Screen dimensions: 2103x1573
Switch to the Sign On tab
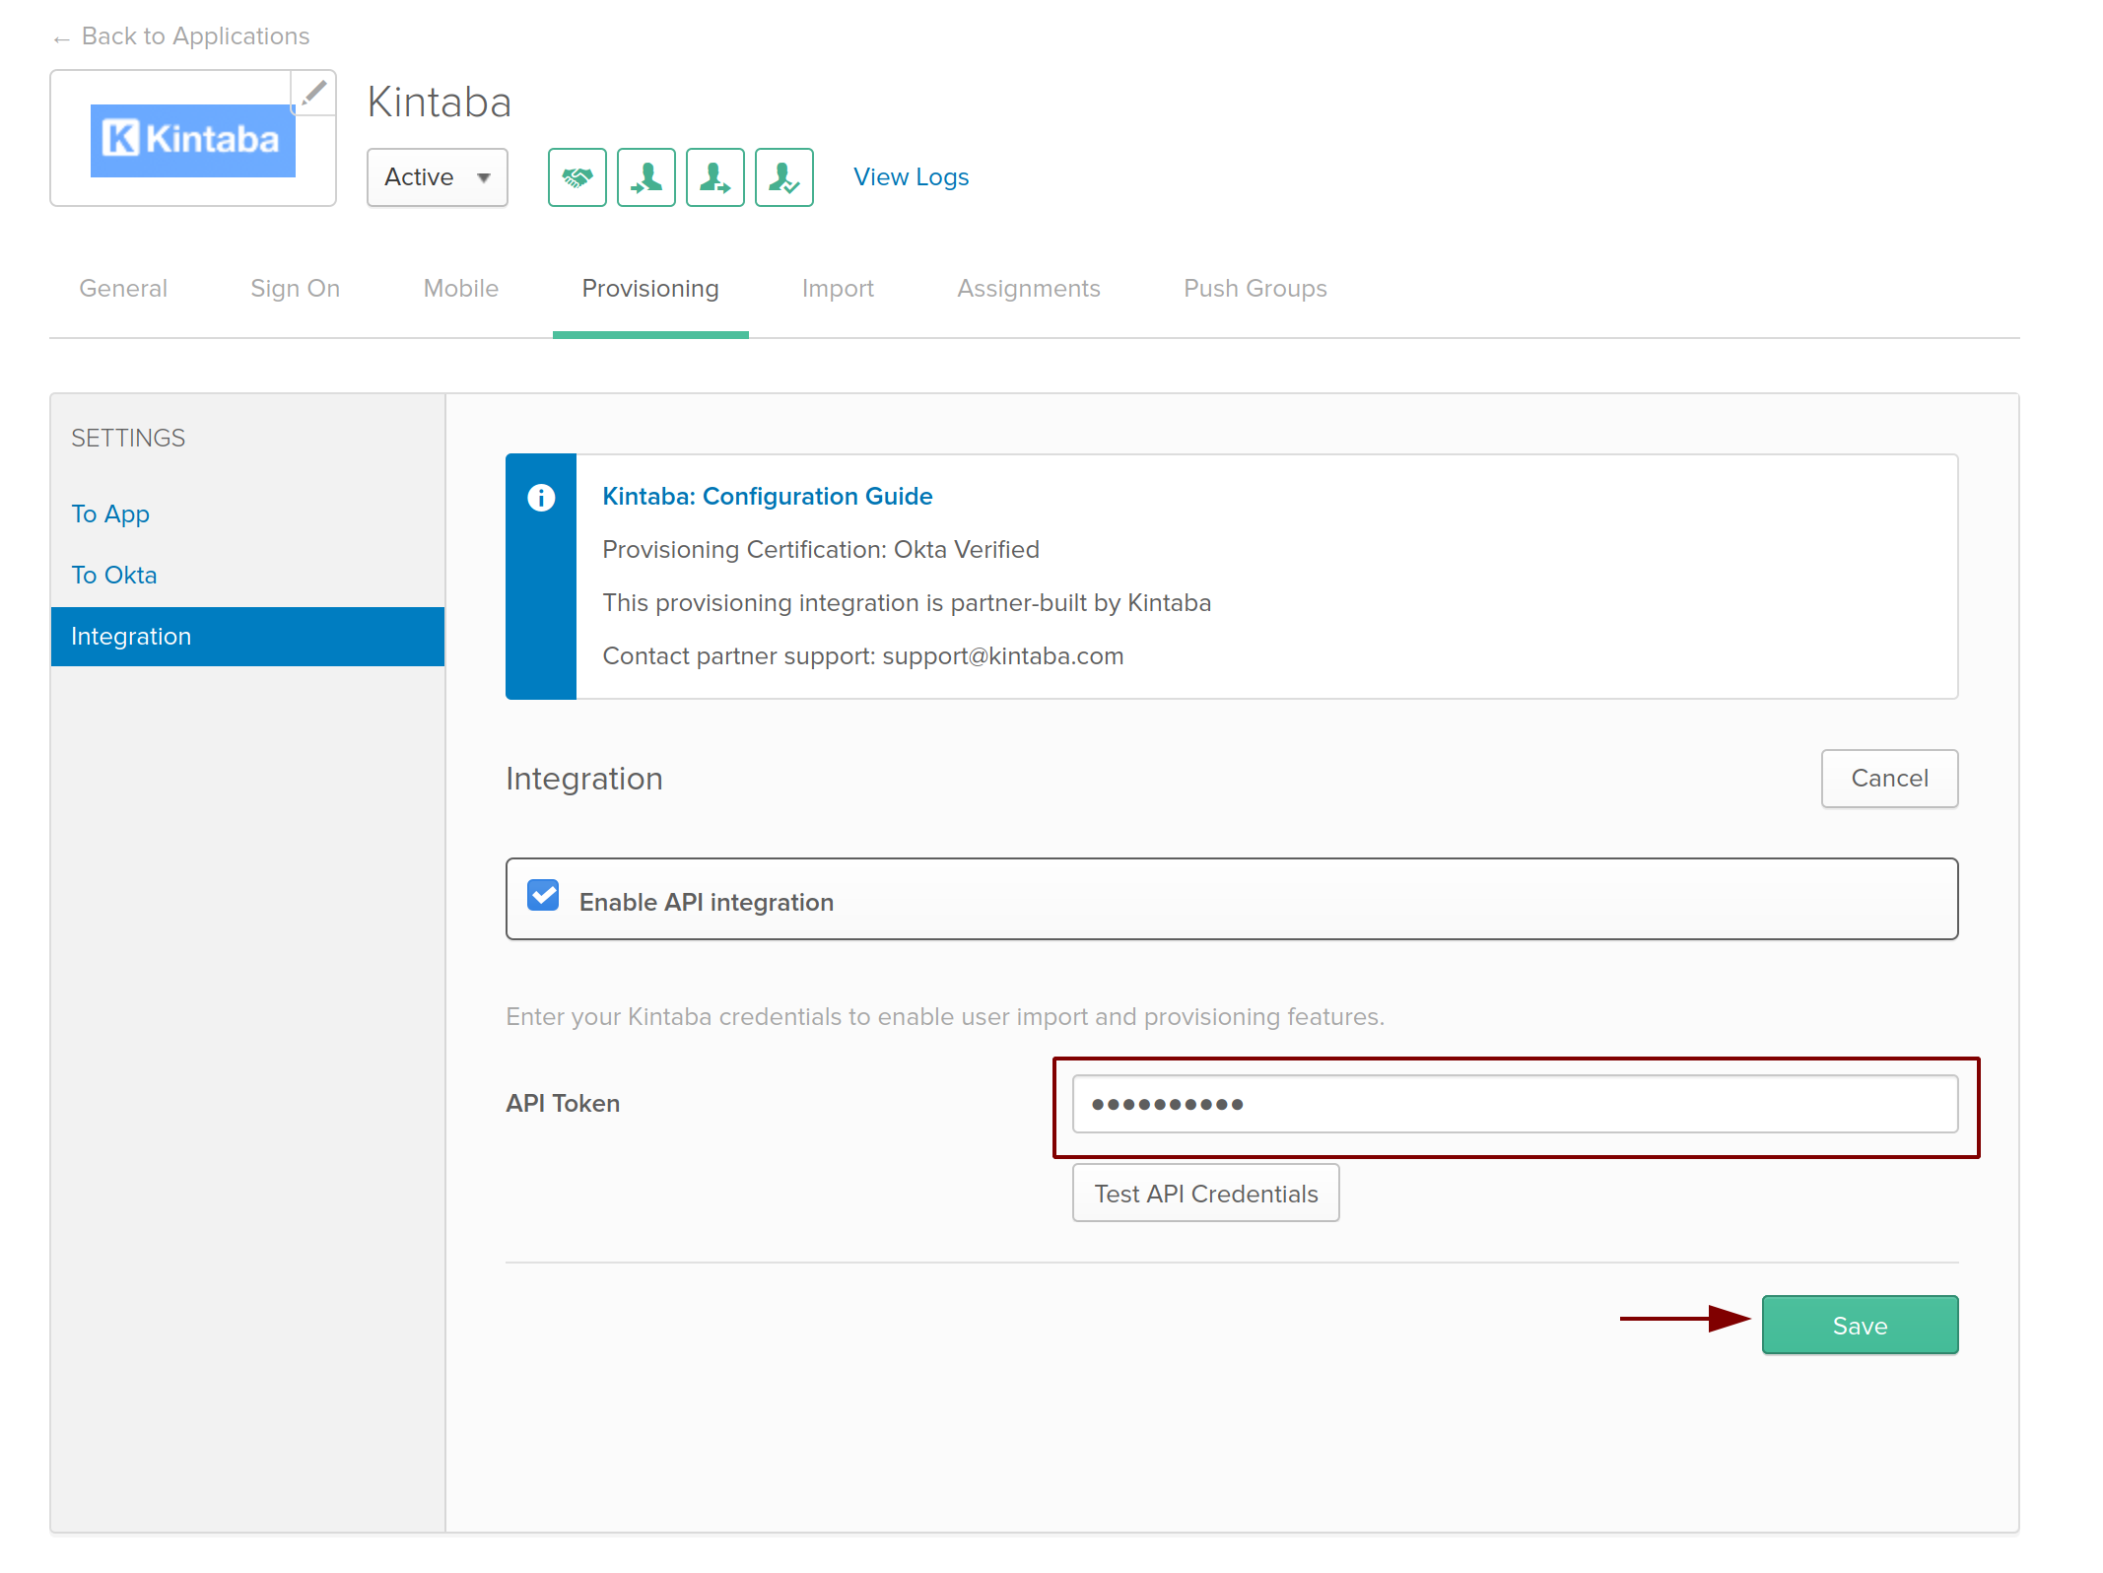click(295, 289)
